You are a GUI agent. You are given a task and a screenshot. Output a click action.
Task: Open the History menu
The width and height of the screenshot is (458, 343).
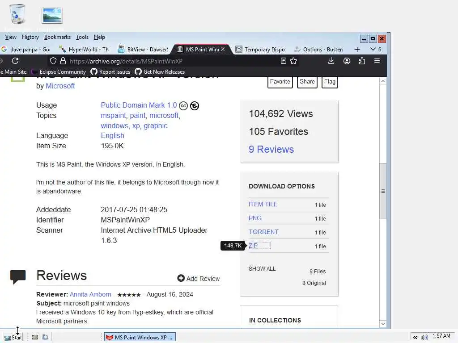point(30,37)
